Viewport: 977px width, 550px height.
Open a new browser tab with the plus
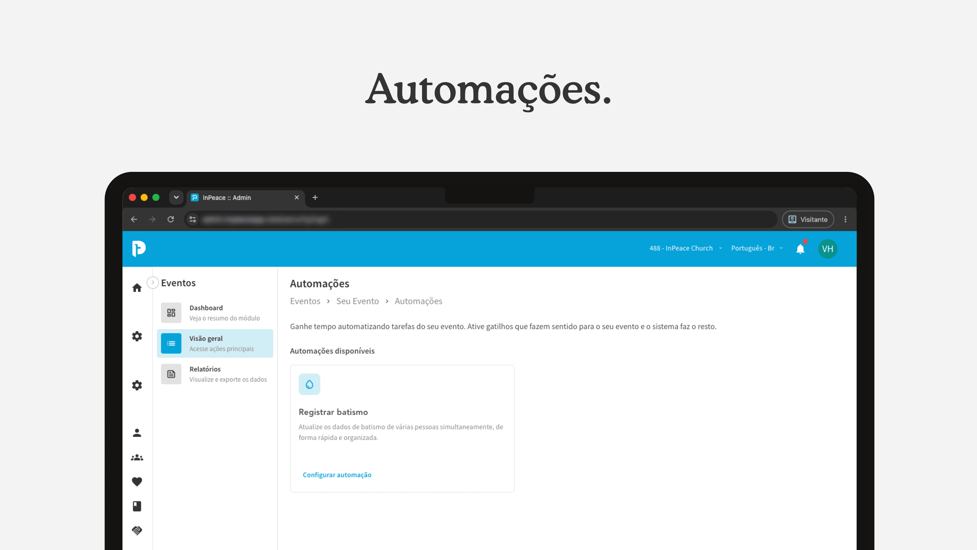(x=315, y=197)
